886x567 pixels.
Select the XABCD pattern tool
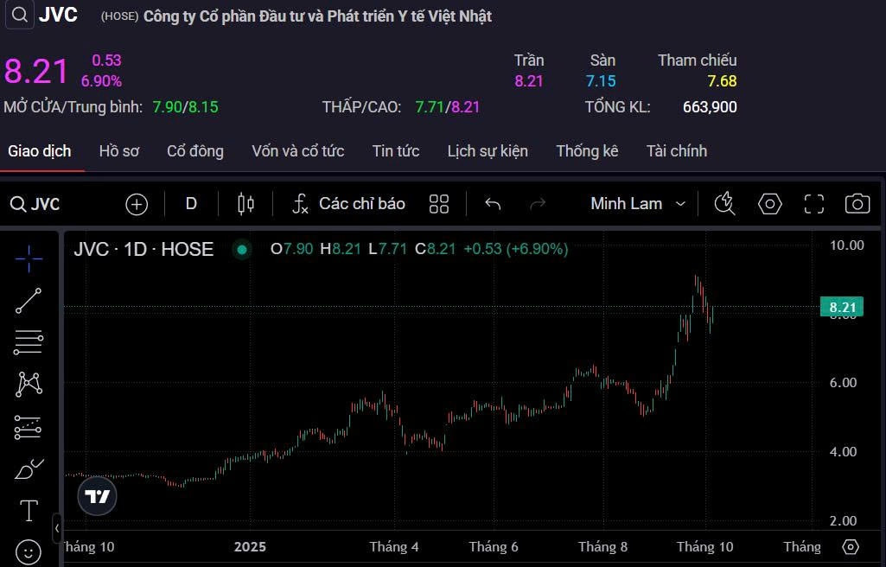coord(29,384)
